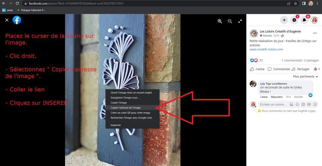Share this page from the address bar
The height and width of the screenshot is (166, 322).
pos(289,3)
